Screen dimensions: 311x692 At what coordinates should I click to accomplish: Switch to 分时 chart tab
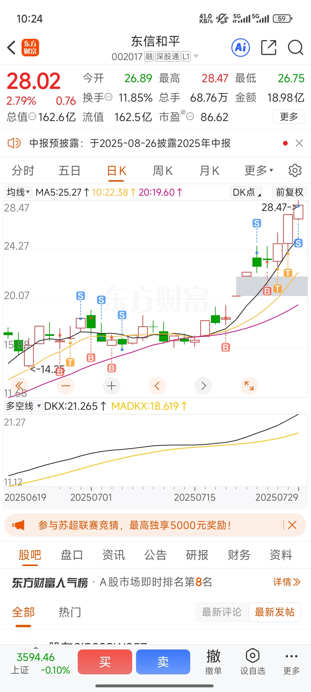pyautogui.click(x=23, y=171)
